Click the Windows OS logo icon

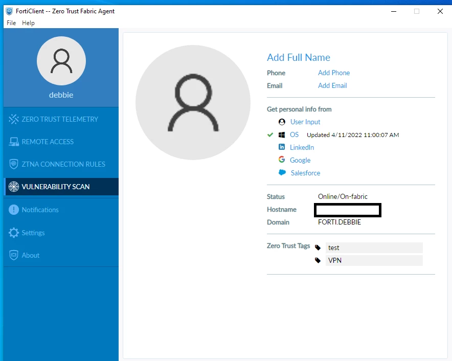click(x=282, y=134)
